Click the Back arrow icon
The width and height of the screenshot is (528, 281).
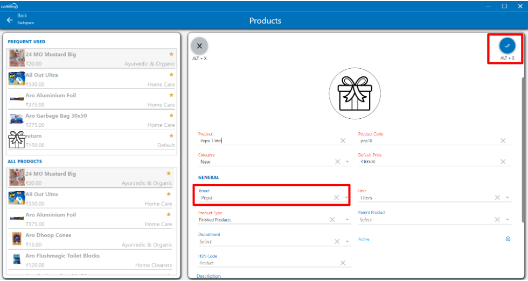(9, 20)
